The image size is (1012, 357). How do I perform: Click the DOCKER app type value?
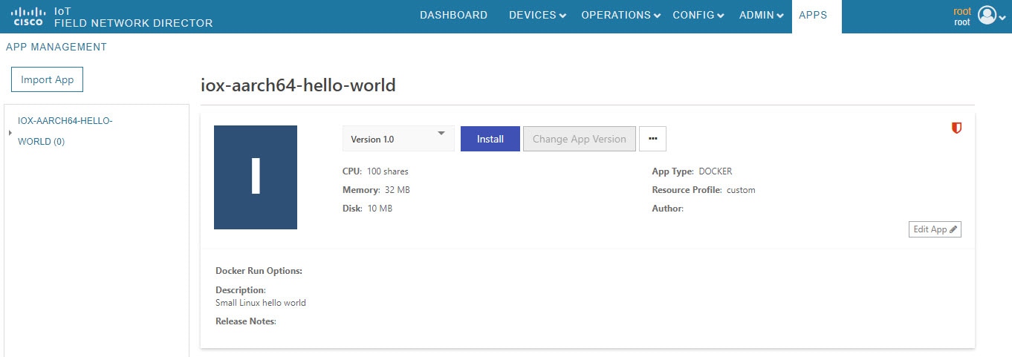(x=716, y=171)
